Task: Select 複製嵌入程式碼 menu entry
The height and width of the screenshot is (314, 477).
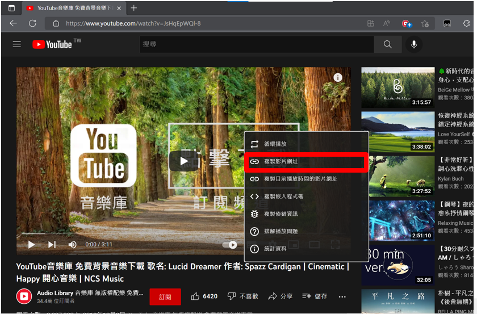Action: (x=306, y=196)
